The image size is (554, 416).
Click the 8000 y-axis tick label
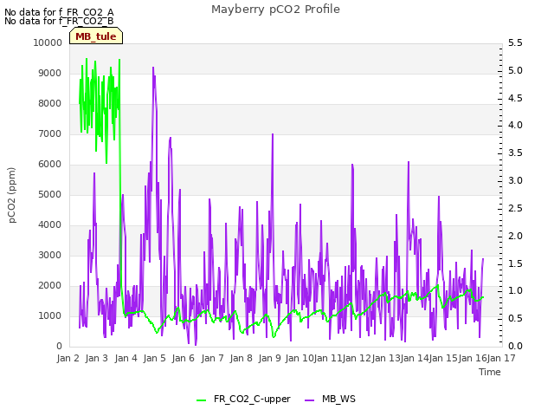click(x=50, y=104)
